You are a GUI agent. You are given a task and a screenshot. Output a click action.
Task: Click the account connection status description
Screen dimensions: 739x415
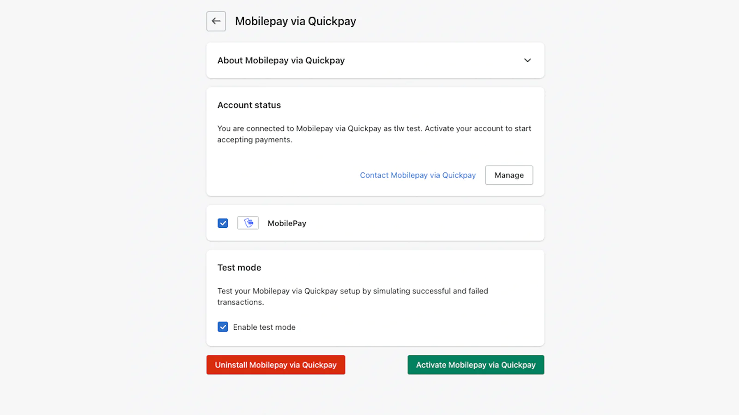click(x=323, y=129)
